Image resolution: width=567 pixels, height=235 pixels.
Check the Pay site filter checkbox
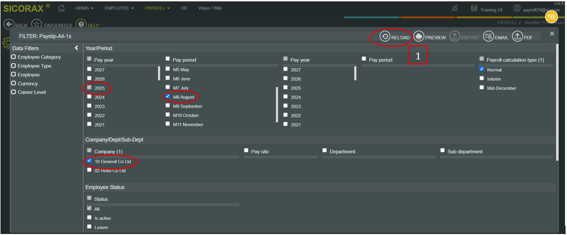(246, 150)
